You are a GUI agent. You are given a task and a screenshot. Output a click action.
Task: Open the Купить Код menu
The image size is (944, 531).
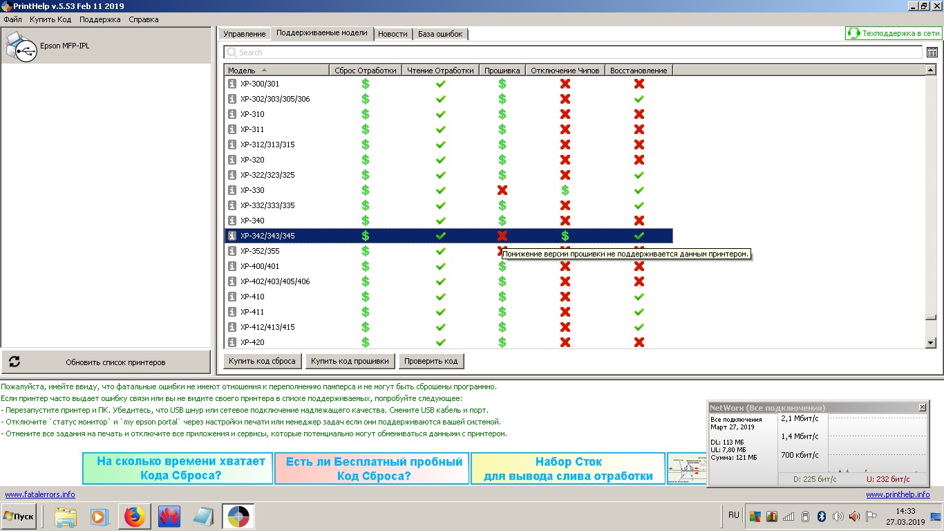pos(50,19)
